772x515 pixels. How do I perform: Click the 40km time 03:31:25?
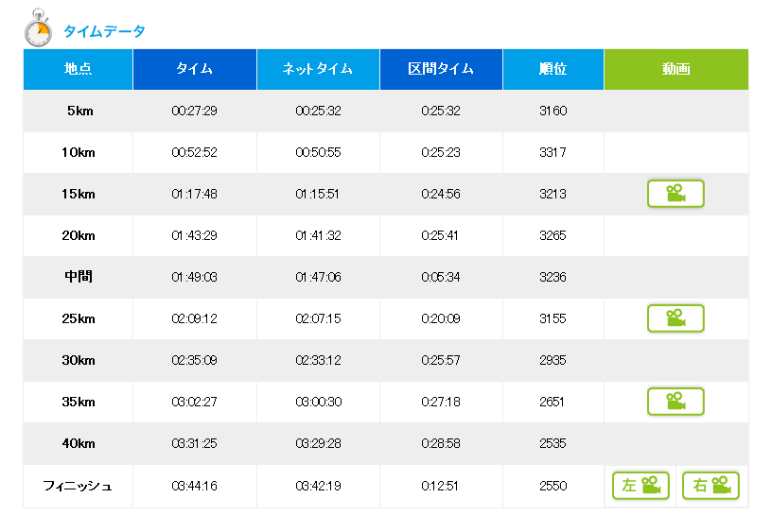(195, 443)
